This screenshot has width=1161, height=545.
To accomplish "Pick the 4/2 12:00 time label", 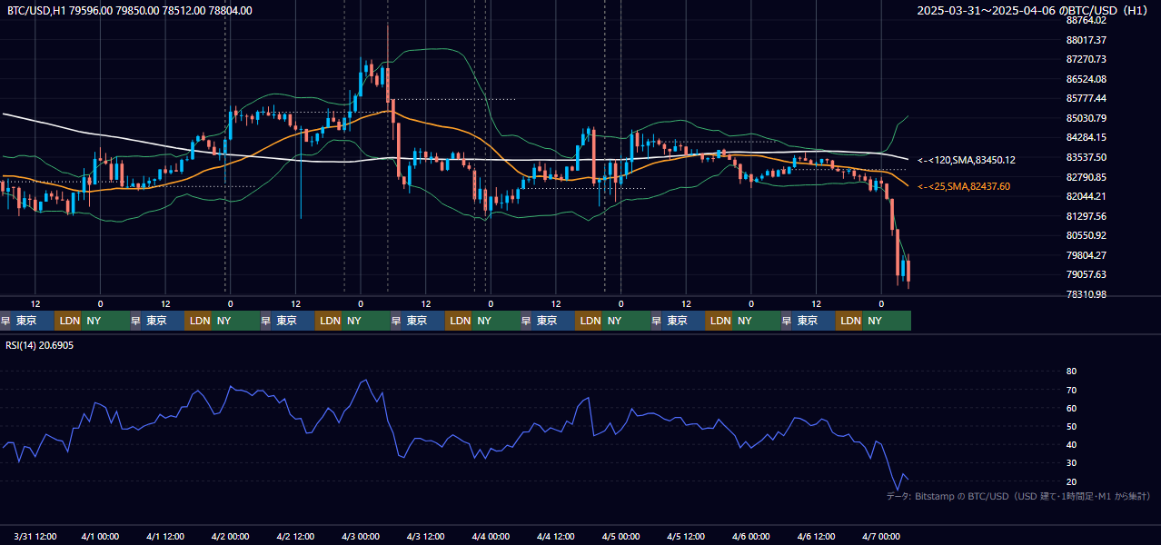I will pos(295,536).
